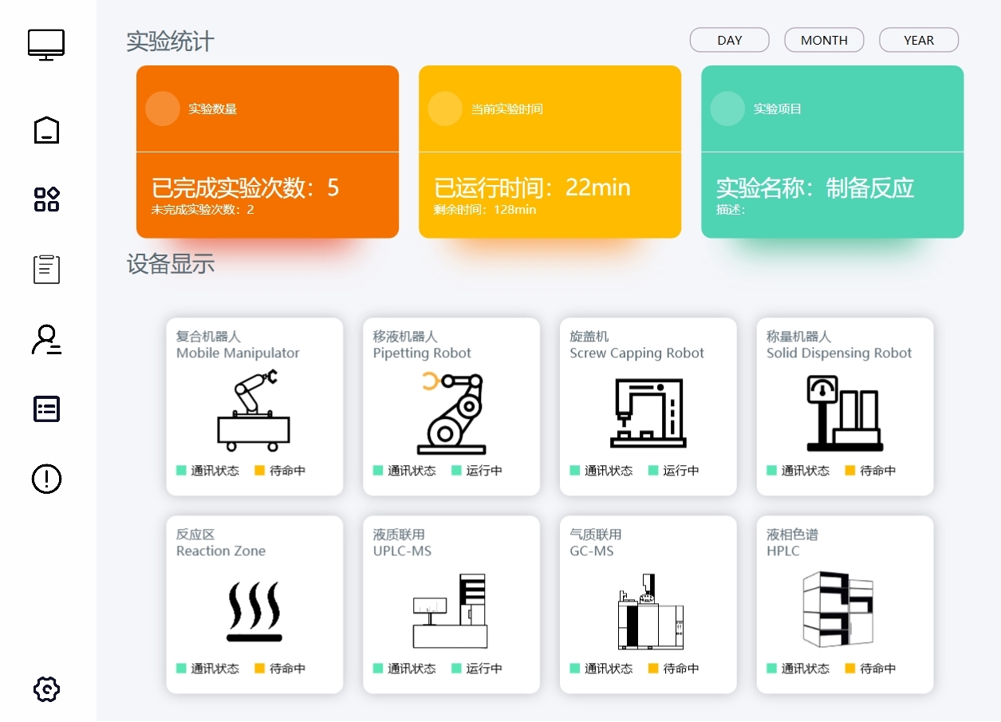Click the HPLC instrument illustration

838,610
